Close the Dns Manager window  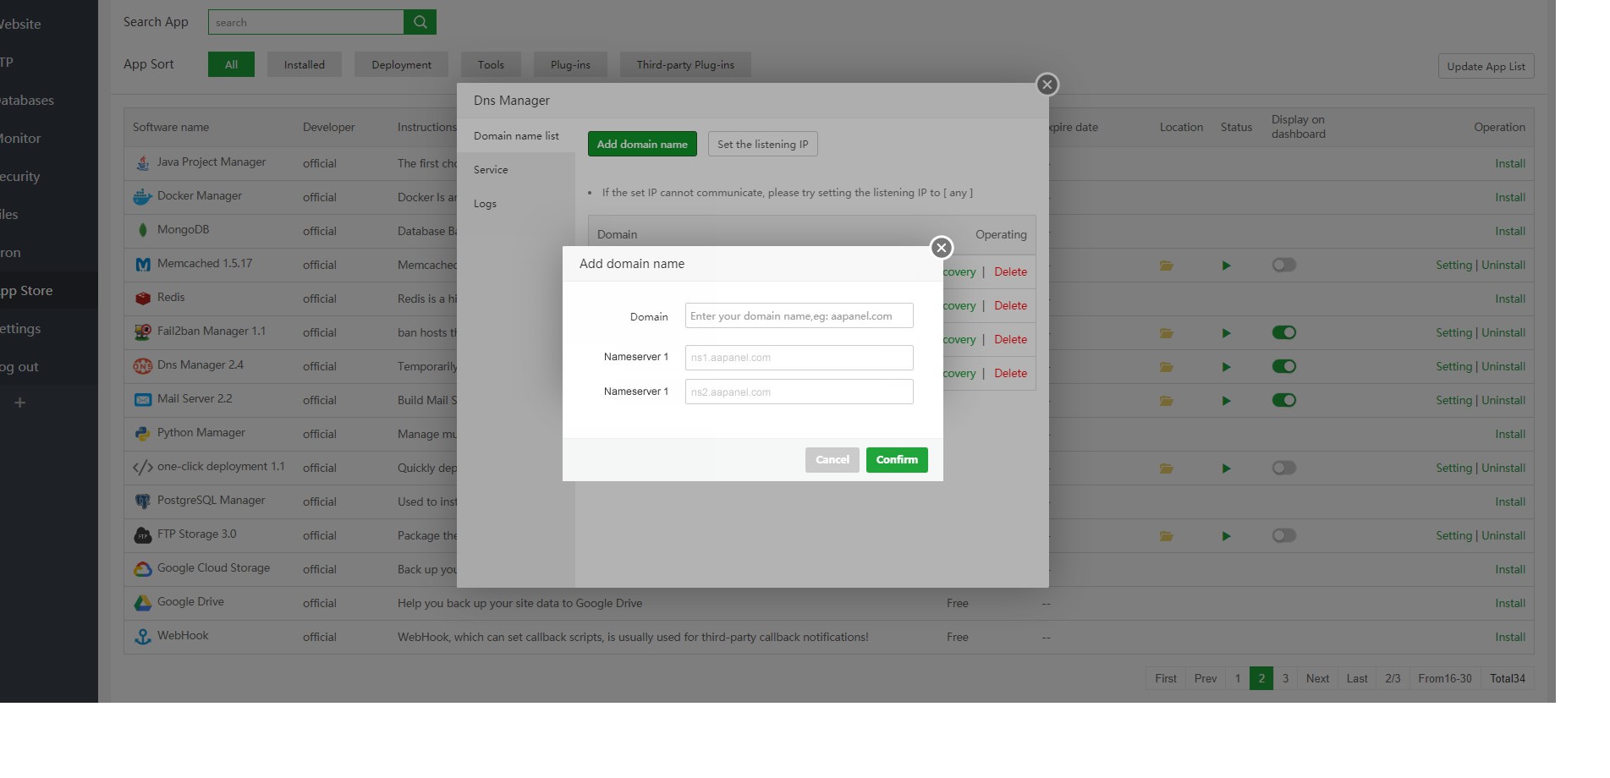pyautogui.click(x=1047, y=85)
